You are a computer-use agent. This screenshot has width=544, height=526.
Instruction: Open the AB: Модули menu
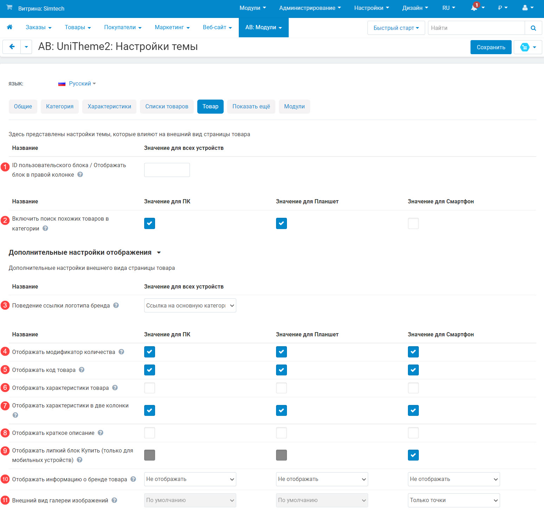[264, 27]
